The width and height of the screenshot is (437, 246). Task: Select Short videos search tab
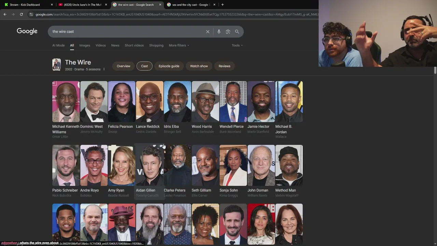point(134,45)
